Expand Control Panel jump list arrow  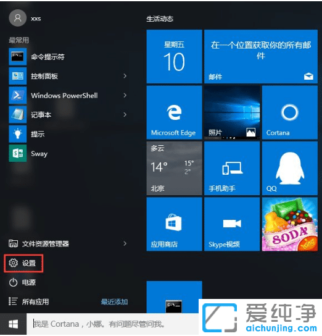point(125,76)
